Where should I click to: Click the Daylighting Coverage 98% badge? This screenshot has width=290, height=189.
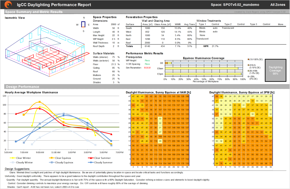[x=275, y=70]
